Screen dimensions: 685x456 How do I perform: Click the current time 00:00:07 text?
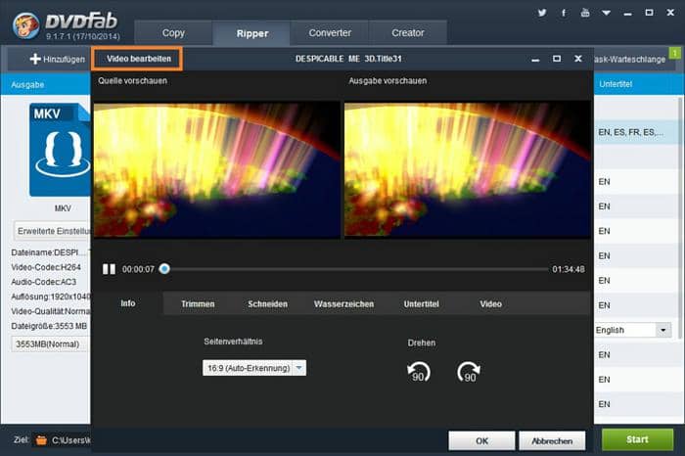(138, 269)
